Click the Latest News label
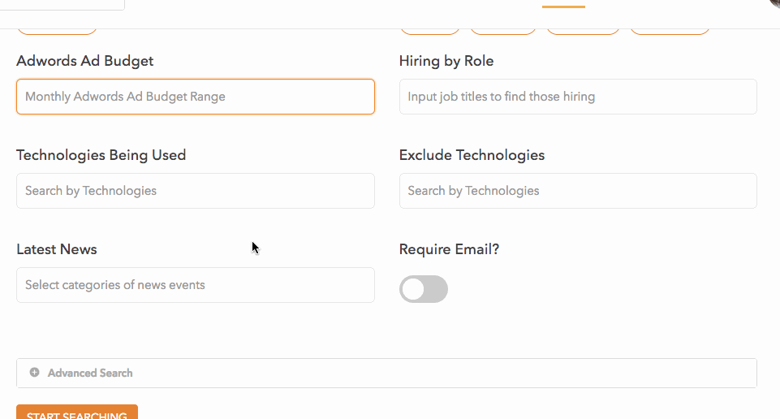Image resolution: width=780 pixels, height=419 pixels. click(x=57, y=249)
